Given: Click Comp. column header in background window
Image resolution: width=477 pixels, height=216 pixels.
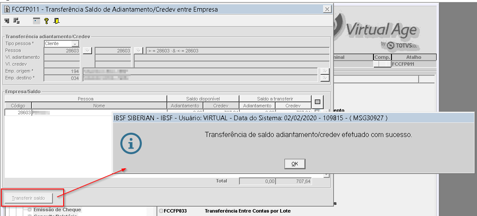Looking at the screenshot, I should click(382, 57).
